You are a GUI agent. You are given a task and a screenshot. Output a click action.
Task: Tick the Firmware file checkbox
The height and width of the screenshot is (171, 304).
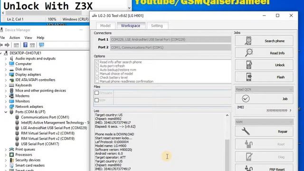pos(96,93)
